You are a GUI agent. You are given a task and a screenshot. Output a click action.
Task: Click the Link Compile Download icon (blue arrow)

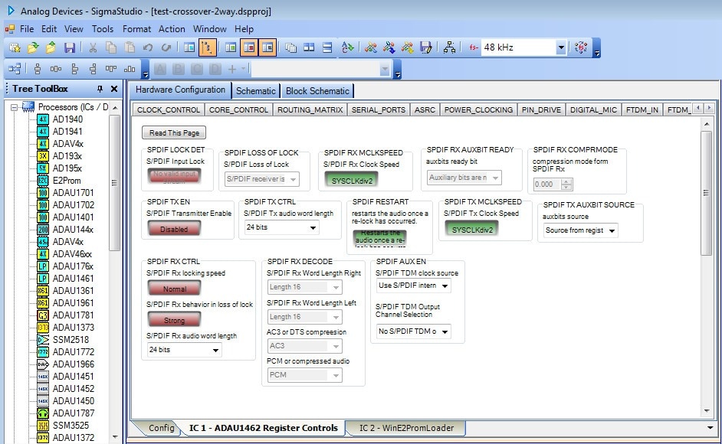(x=389, y=47)
